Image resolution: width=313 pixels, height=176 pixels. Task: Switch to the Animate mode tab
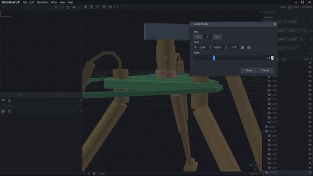point(307,7)
